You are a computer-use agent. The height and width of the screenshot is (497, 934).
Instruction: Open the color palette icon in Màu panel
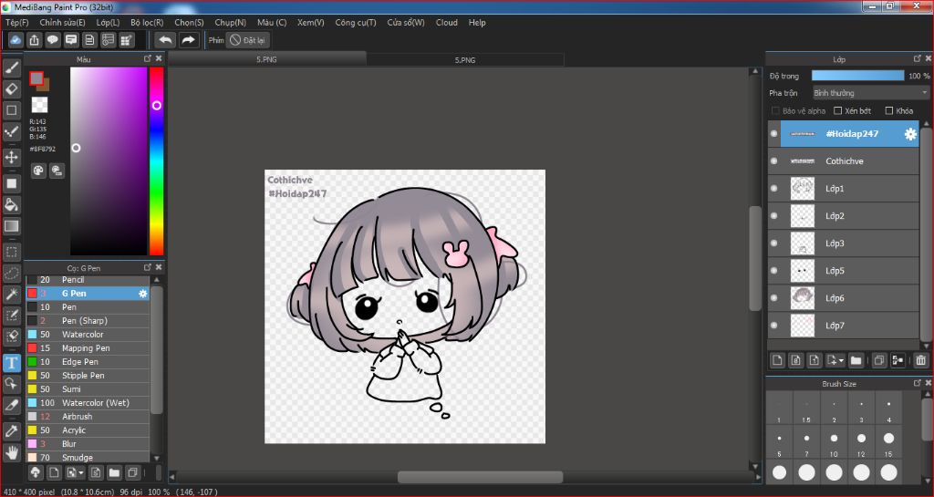coord(38,171)
